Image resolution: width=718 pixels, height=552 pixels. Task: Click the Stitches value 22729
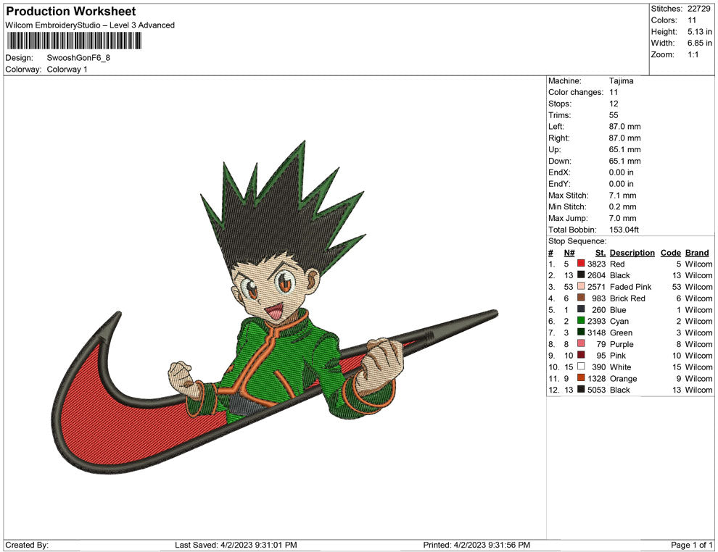(x=698, y=9)
